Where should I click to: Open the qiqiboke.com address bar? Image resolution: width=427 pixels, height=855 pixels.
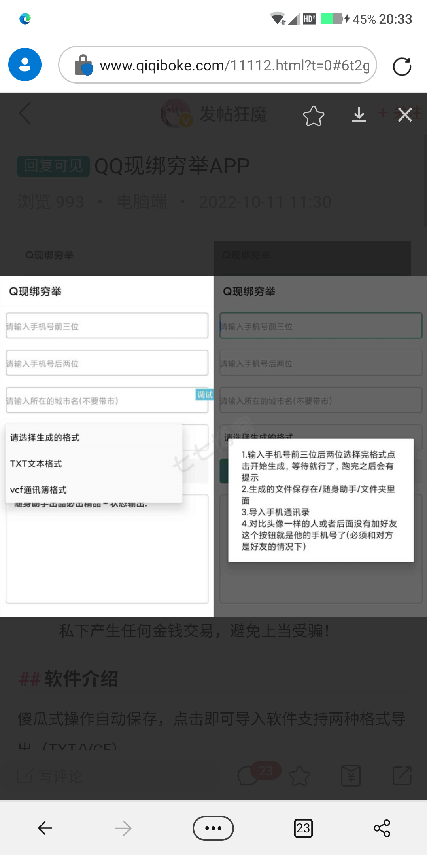[217, 65]
